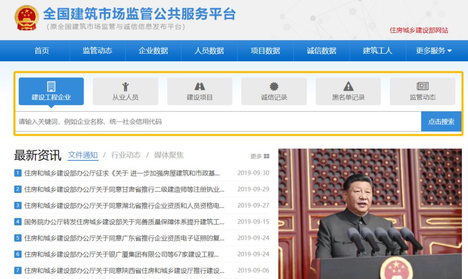The height and width of the screenshot is (279, 468).
Task: Click number badge 6 in news list
Action: (x=18, y=254)
